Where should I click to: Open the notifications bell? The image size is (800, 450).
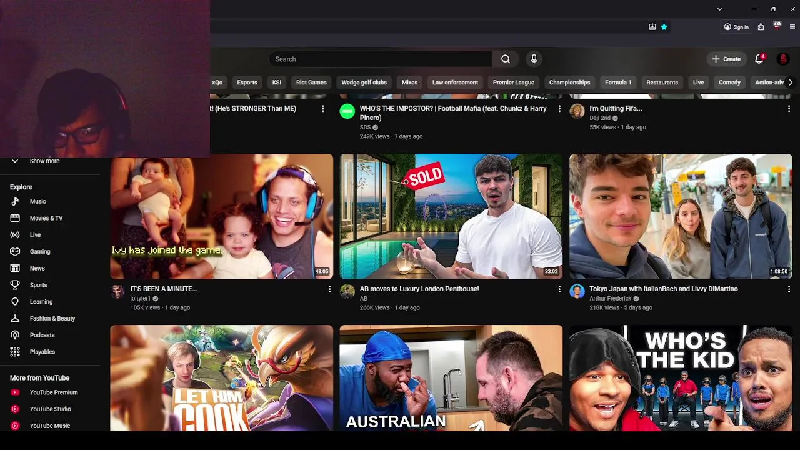coord(759,59)
